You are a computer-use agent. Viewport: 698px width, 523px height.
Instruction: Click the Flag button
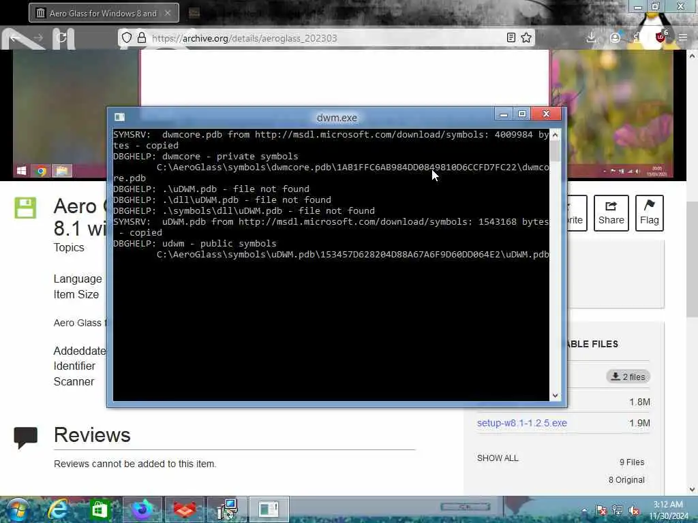tap(650, 213)
